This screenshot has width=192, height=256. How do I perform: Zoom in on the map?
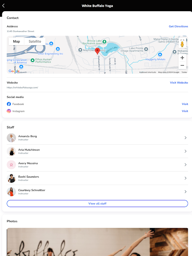[x=182, y=58]
